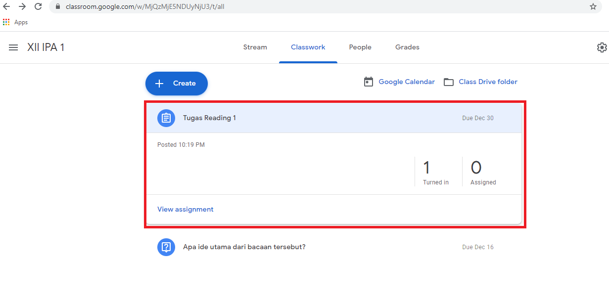
Task: Open Google Calendar link
Action: (x=406, y=82)
